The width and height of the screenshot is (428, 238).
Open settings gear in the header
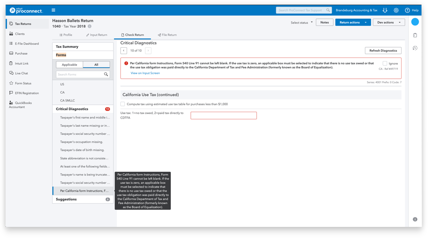(396, 10)
